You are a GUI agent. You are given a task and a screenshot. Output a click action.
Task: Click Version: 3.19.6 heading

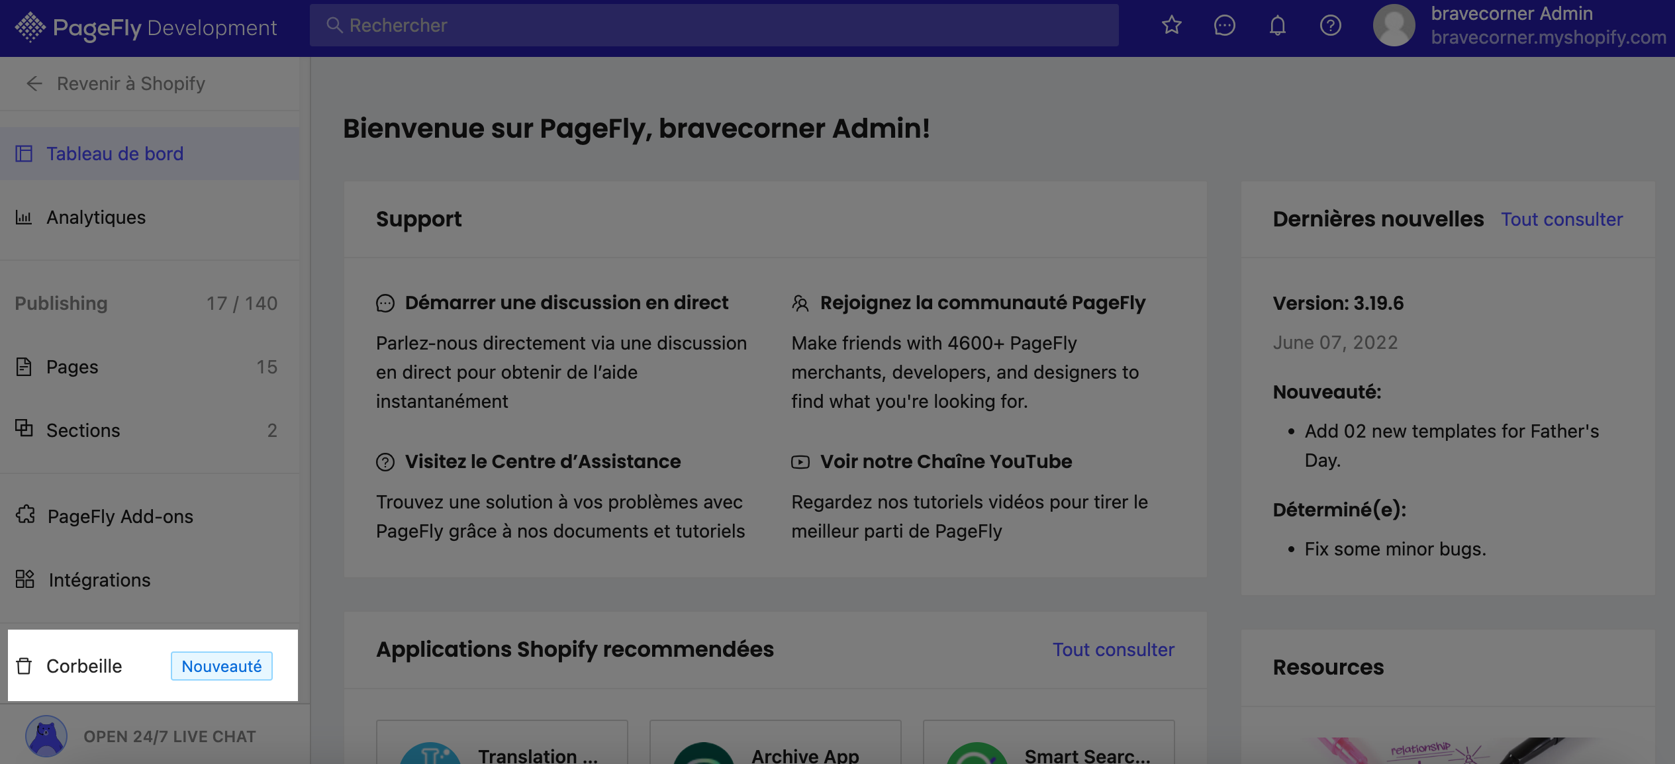point(1338,303)
